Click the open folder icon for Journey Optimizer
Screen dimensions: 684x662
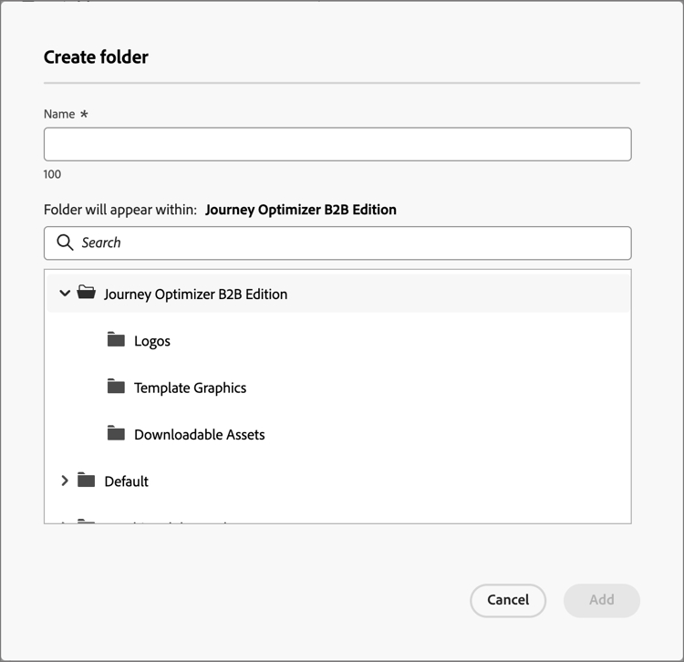tap(86, 292)
